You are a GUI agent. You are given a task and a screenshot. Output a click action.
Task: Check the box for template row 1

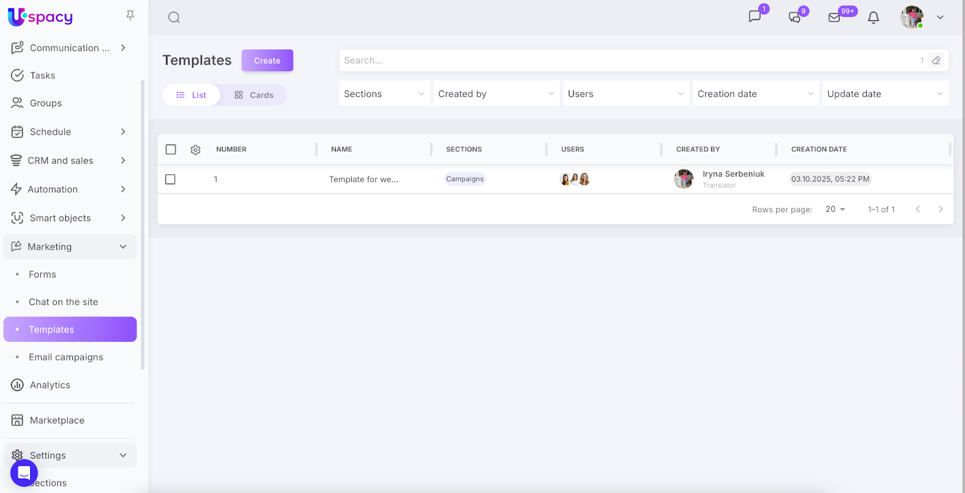(x=171, y=180)
